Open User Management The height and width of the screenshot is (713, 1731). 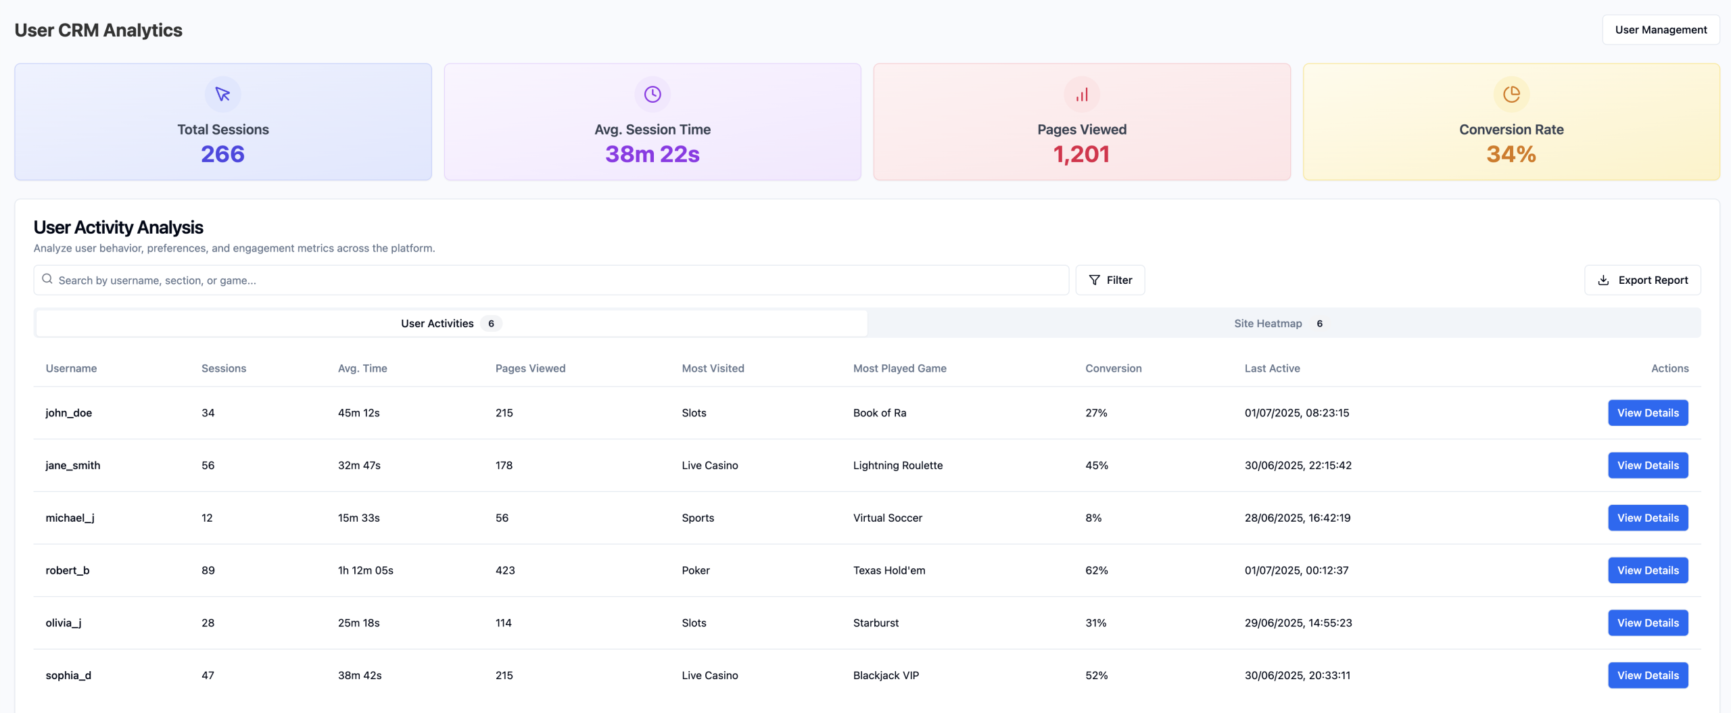[x=1661, y=29]
